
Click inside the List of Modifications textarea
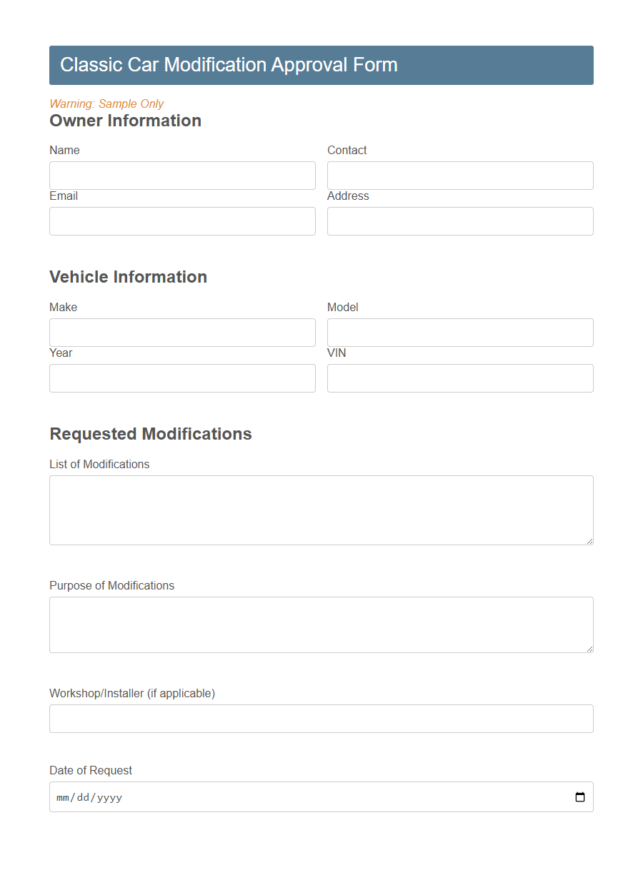click(321, 510)
